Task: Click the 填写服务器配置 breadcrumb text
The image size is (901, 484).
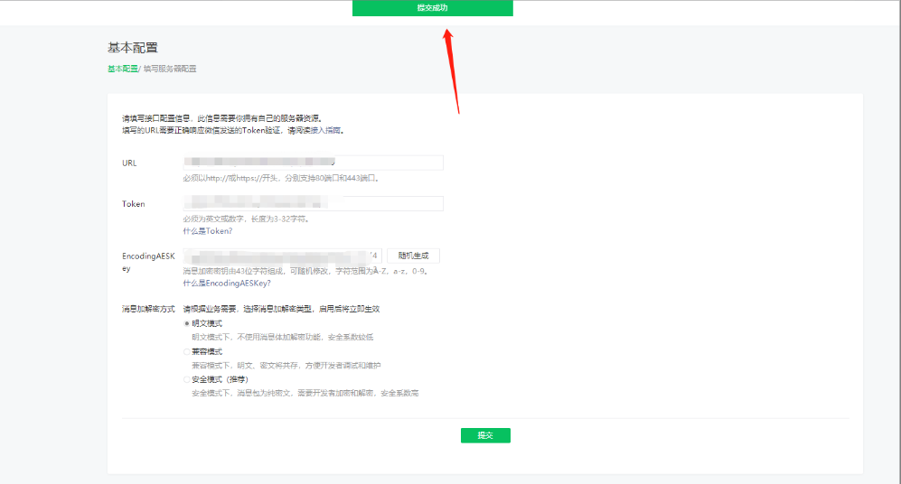Action: click(x=169, y=69)
